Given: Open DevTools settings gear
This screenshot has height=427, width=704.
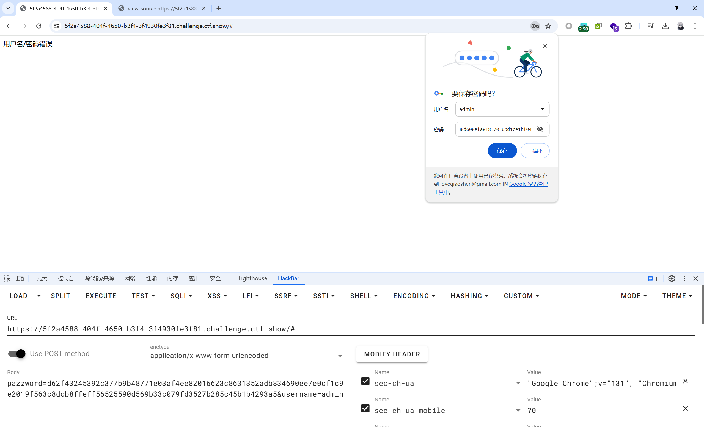Looking at the screenshot, I should 672,278.
